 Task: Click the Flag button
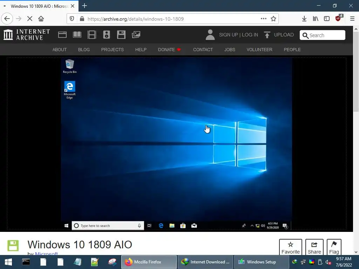[x=334, y=247]
